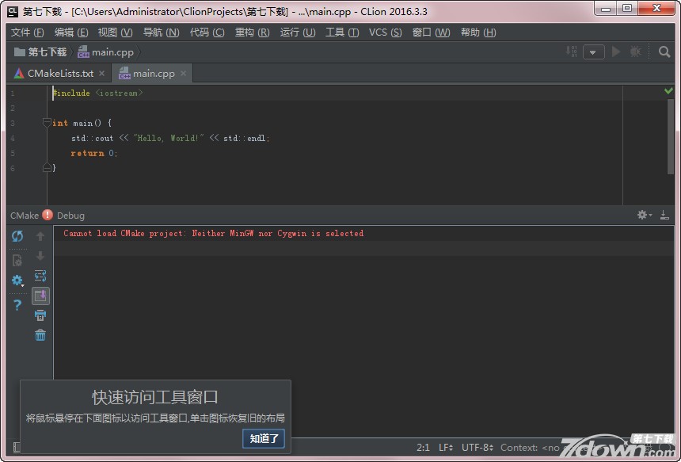The width and height of the screenshot is (681, 462).
Task: Toggle soft-wrap in CMake output
Action: [40, 276]
